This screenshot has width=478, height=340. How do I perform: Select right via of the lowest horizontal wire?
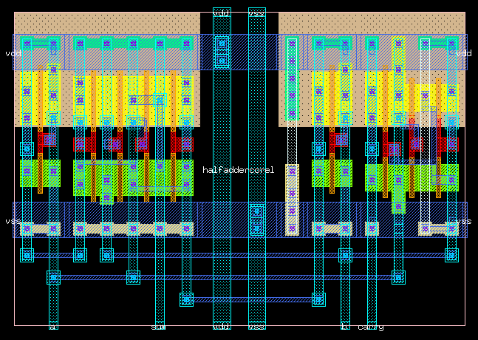pos(318,299)
